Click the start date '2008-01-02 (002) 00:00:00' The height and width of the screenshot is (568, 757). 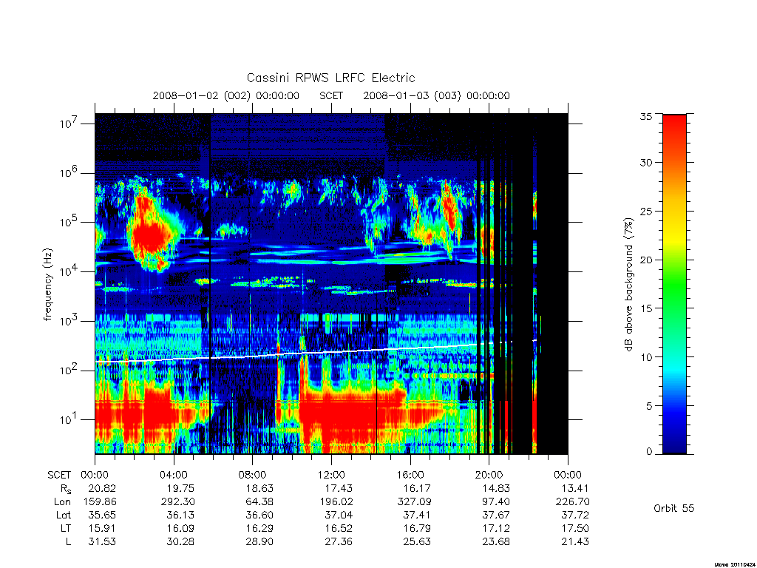point(226,95)
